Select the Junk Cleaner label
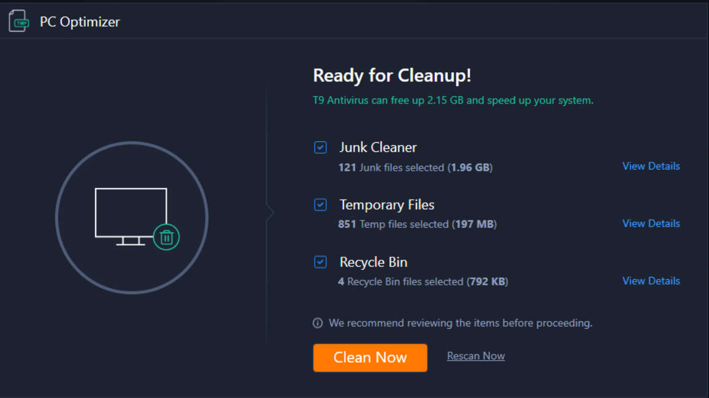Image resolution: width=709 pixels, height=398 pixels. [378, 147]
